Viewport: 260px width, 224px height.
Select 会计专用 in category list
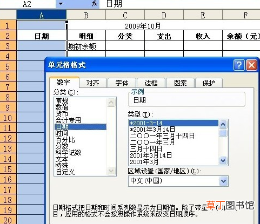click(x=81, y=120)
